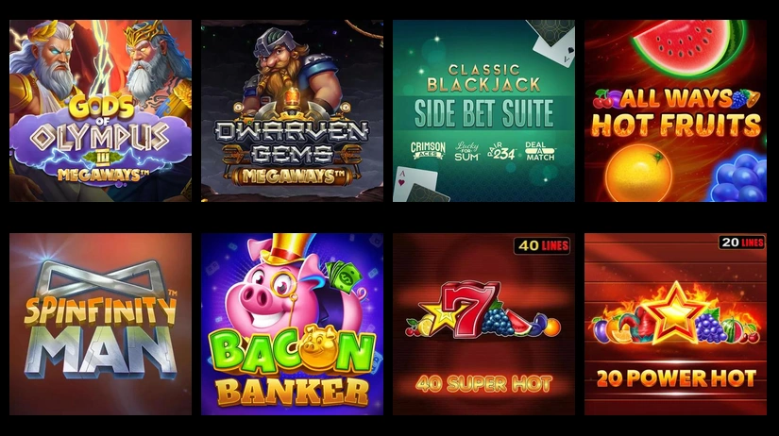Click the Pair 234 side bet logo
This screenshot has width=779, height=436.
pyautogui.click(x=501, y=151)
